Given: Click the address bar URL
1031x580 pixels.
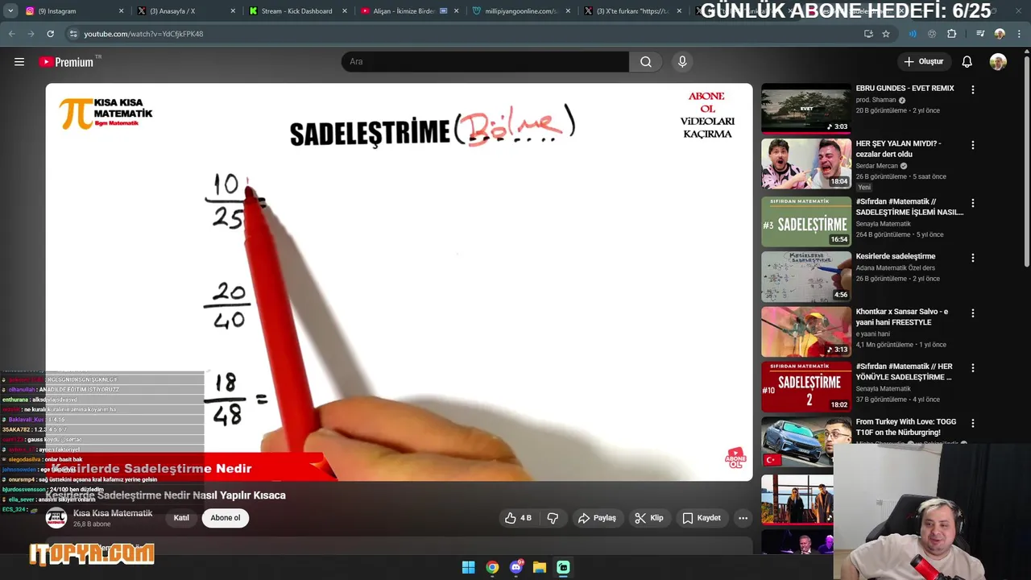Looking at the screenshot, I should point(143,34).
